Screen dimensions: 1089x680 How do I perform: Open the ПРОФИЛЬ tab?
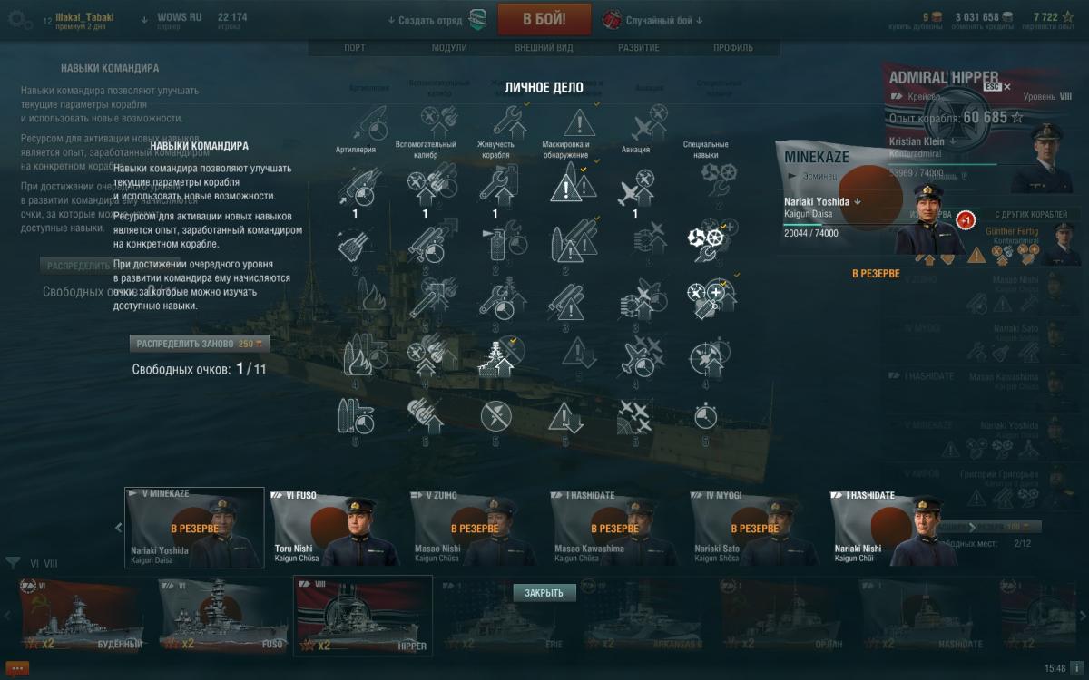(732, 47)
